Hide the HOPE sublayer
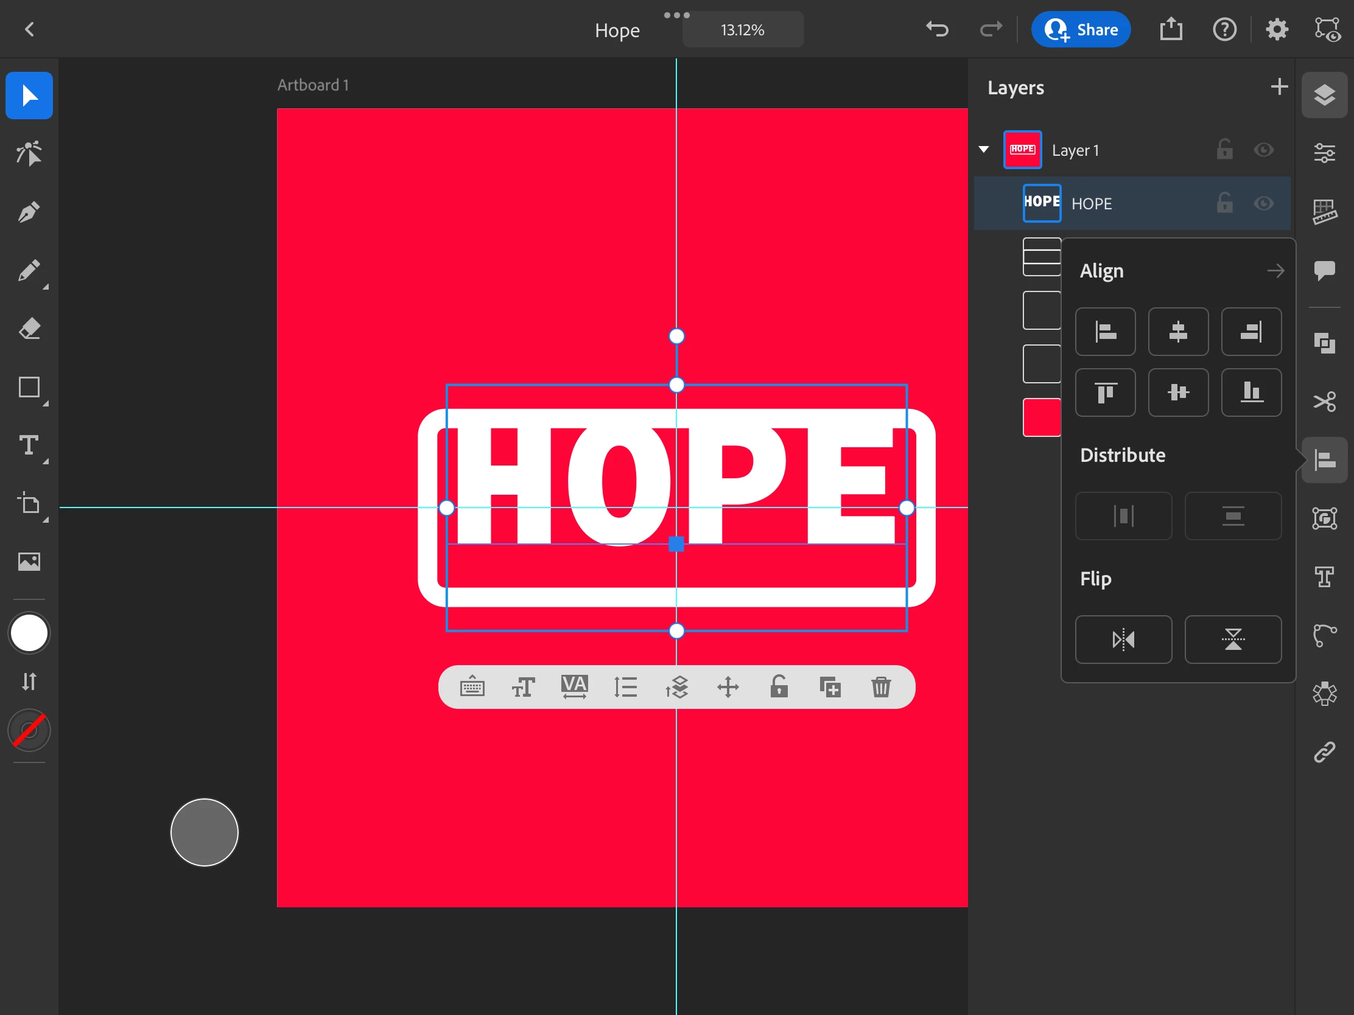1354x1015 pixels. (1263, 203)
